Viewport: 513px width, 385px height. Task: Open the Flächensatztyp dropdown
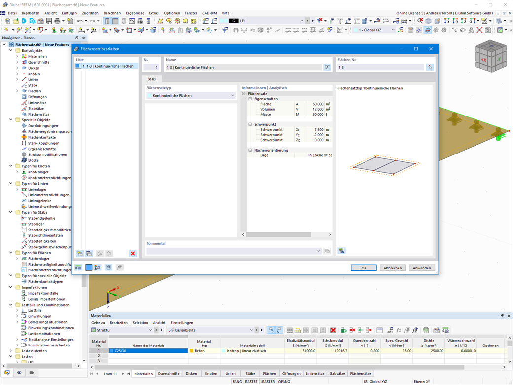point(191,96)
